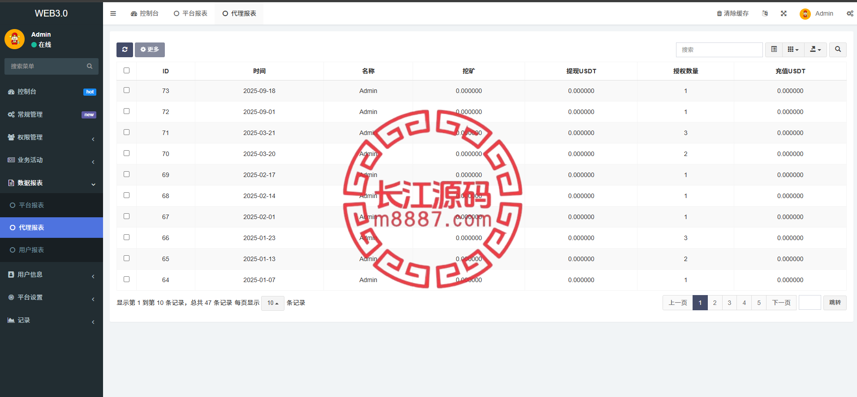857x397 pixels.
Task: Click the Admin username in top bar
Action: coord(824,13)
